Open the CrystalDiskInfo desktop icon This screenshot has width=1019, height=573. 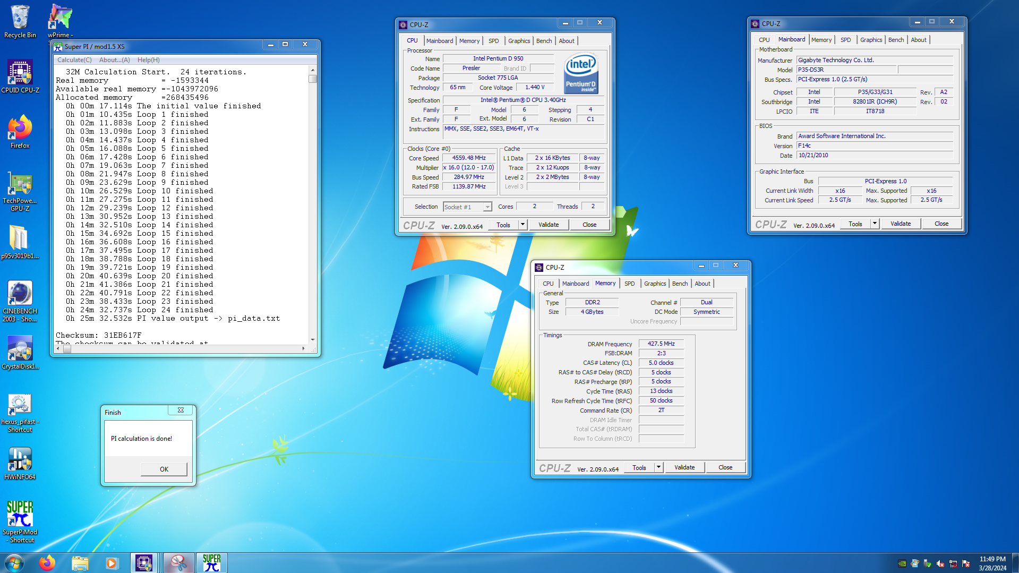(20, 353)
